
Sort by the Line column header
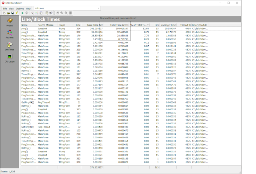point(76,25)
